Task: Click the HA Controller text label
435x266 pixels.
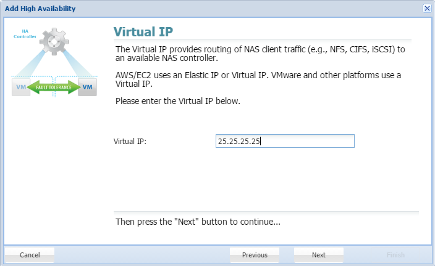Action: (25, 34)
